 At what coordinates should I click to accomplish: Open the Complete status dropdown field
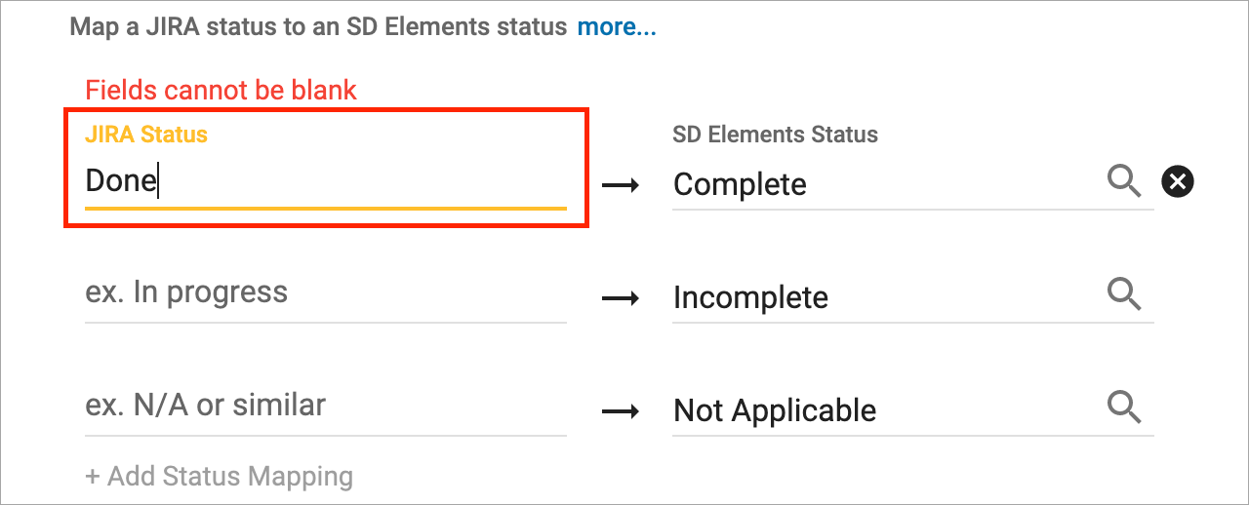click(878, 184)
